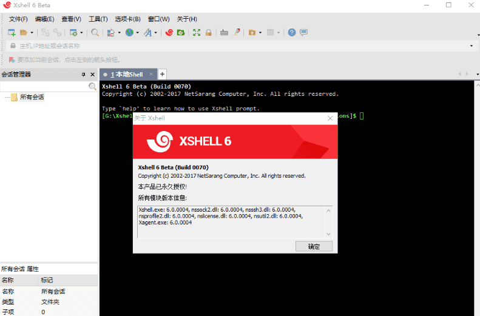
Task: Click the tile layout grid icon
Action: (x=270, y=32)
